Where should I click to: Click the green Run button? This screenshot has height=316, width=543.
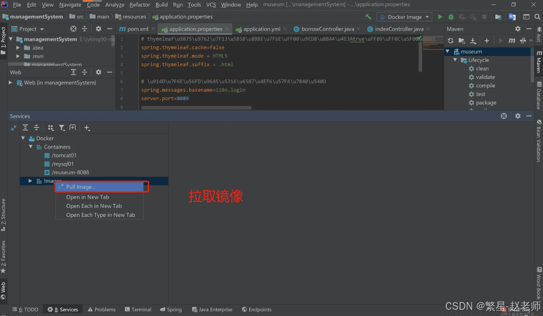click(440, 17)
